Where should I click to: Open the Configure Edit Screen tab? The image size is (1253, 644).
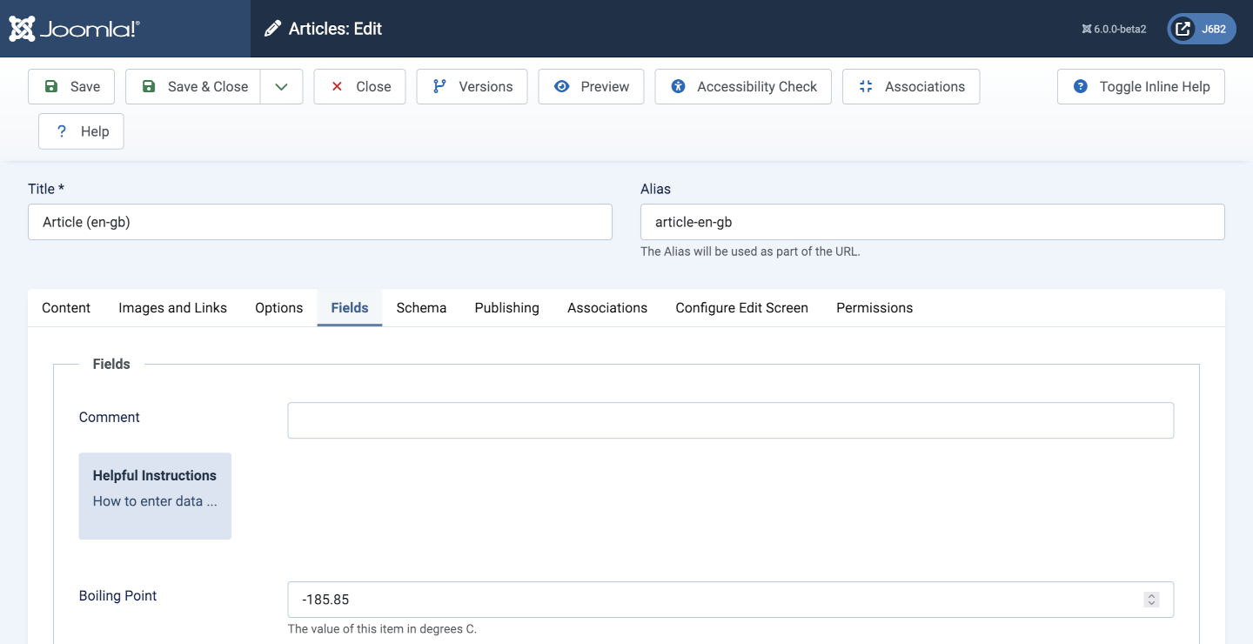(741, 307)
